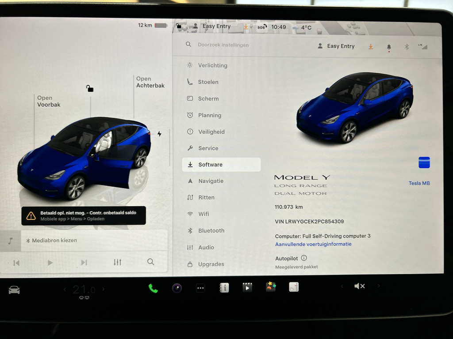Viewport: 453px width, 339px height.
Task: Tap the car controls icon
Action: [x=14, y=290]
